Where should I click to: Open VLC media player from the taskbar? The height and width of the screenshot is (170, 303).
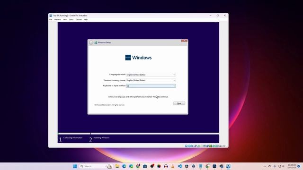tap(173, 166)
